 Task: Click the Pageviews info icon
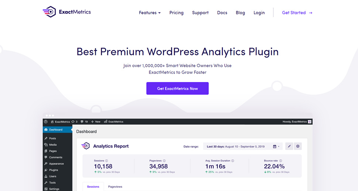164,161
